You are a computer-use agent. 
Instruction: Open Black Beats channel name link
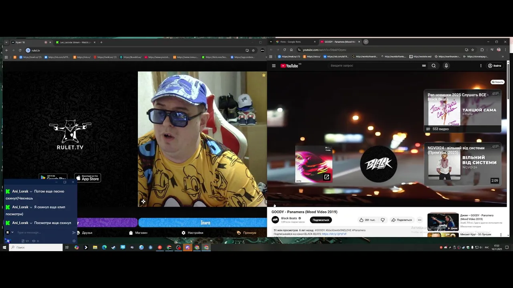click(289, 218)
